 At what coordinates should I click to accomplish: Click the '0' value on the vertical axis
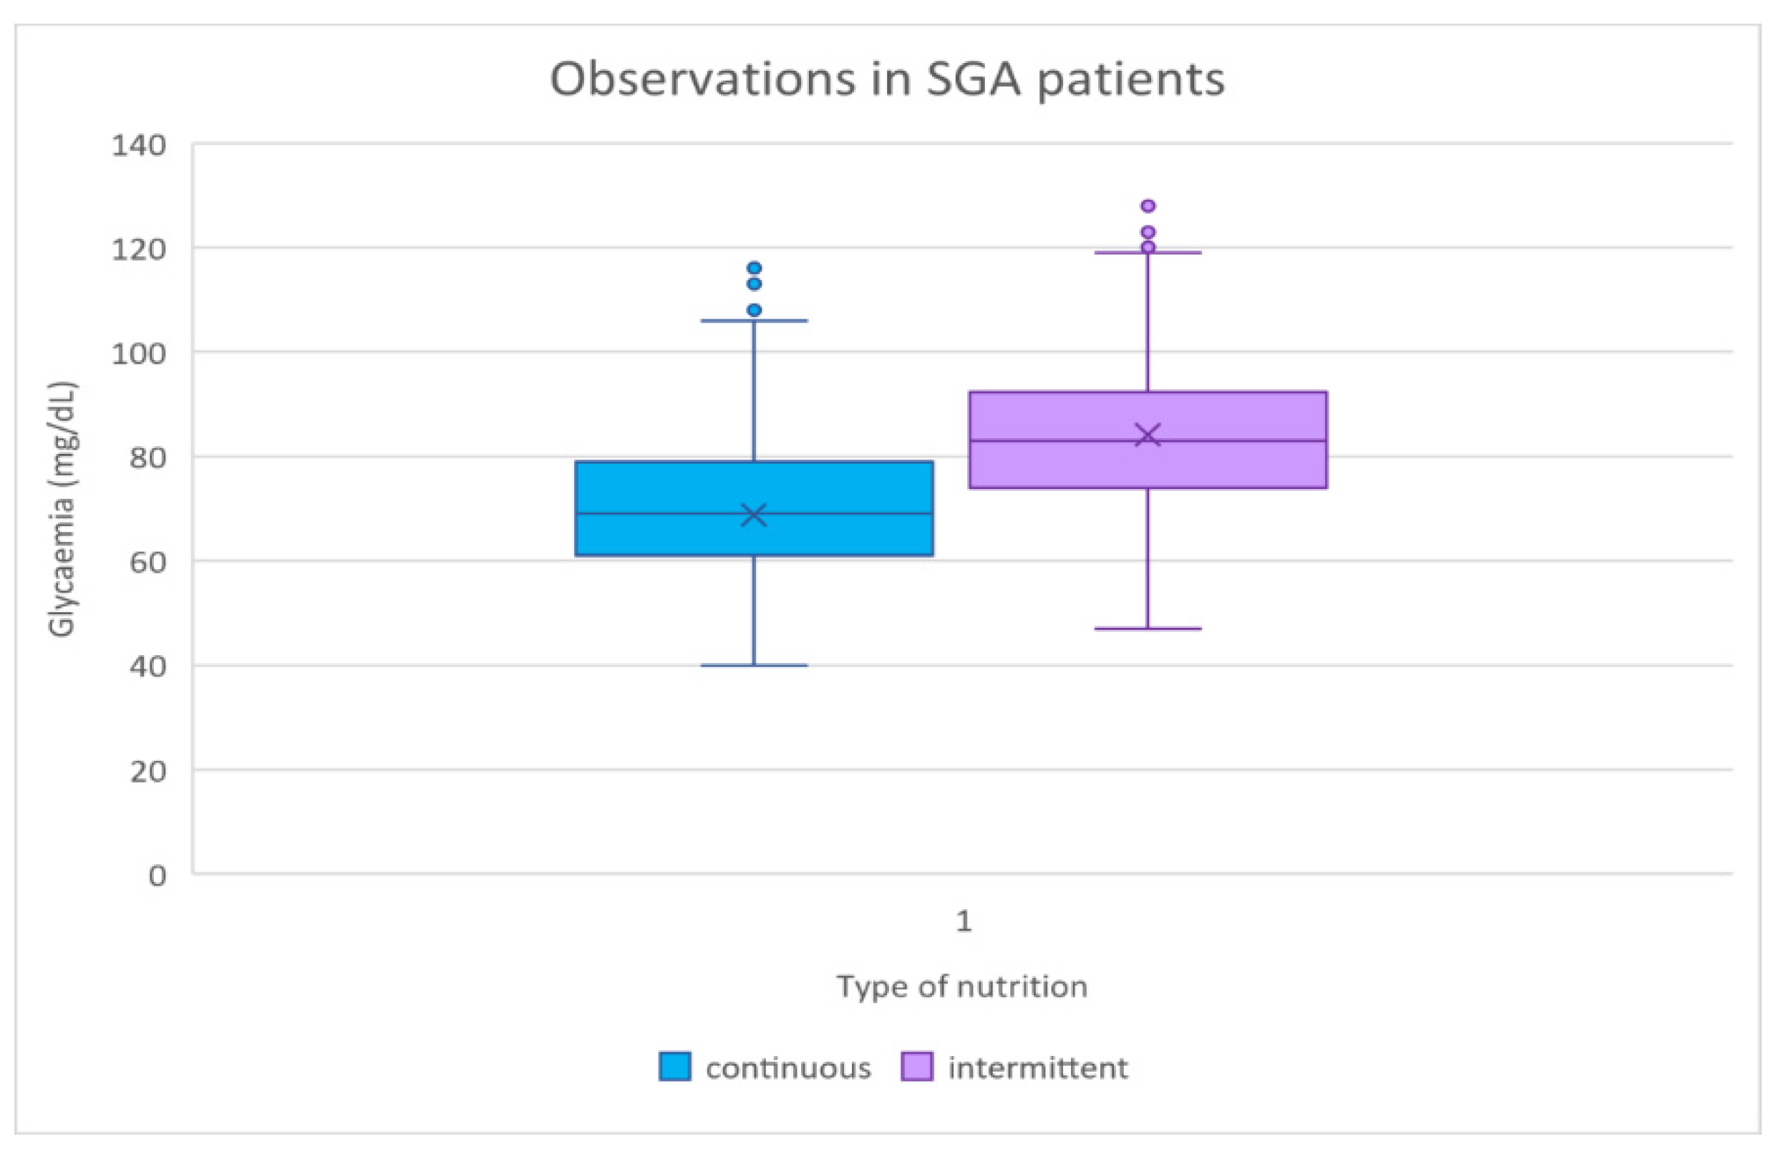pos(157,876)
